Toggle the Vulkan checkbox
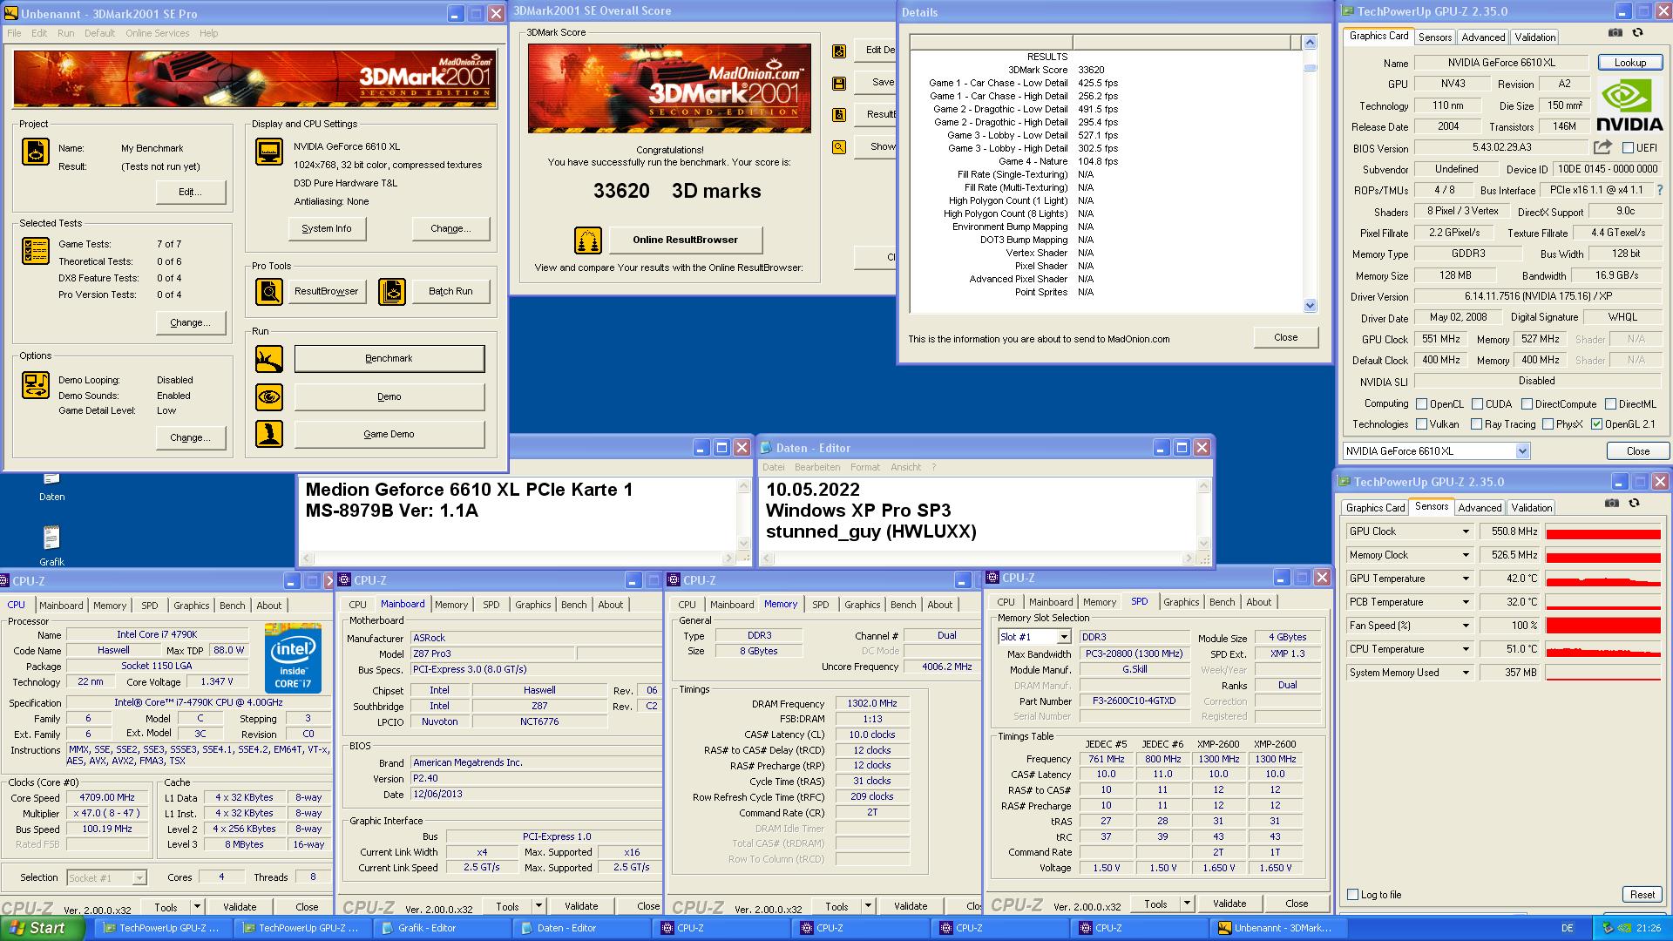The height and width of the screenshot is (941, 1673). tap(1422, 424)
